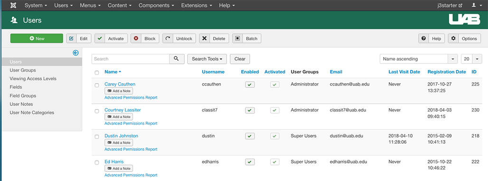Viewport: 488px width, 181px height.
Task: Click the Edit toolbar button
Action: (79, 38)
